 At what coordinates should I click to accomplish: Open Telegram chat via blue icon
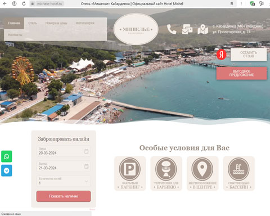point(7,170)
